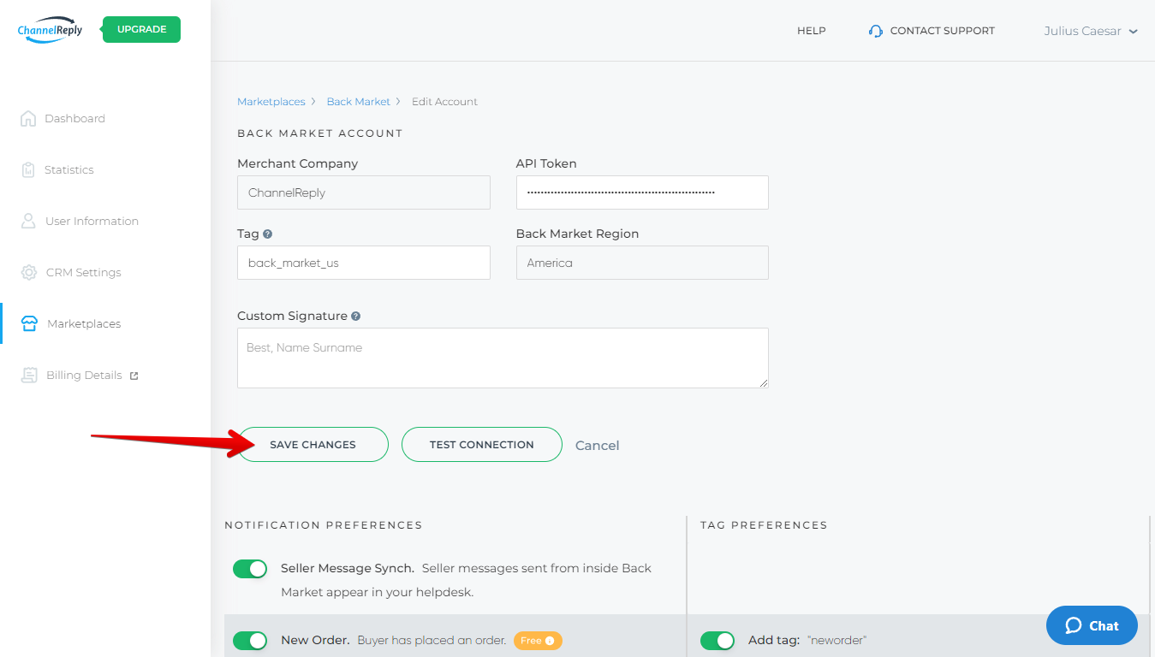Click the Julius Caesar user name
1155x657 pixels.
[x=1082, y=31]
